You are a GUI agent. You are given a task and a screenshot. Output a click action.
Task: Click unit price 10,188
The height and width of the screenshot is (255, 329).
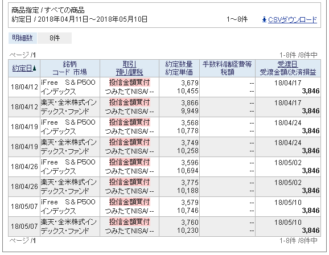coord(188,191)
